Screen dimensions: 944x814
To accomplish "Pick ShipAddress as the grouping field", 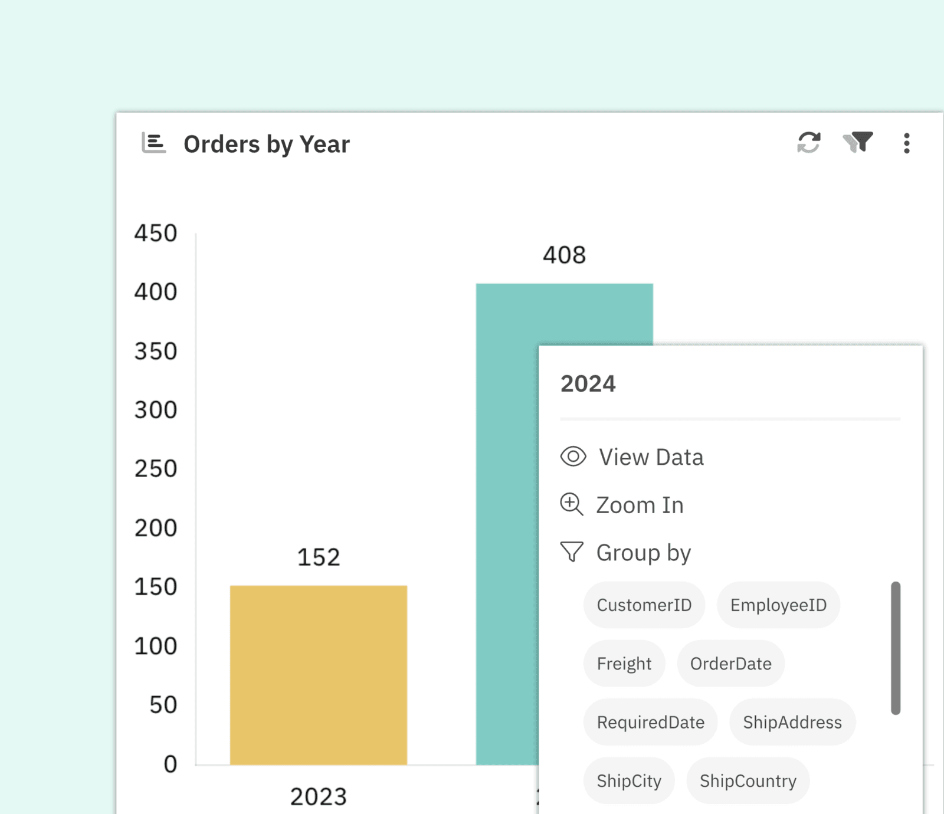I will coord(792,721).
